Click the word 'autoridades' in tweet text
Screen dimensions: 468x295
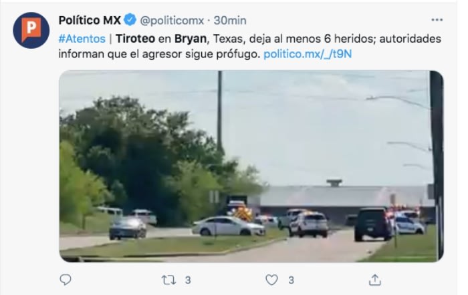[x=410, y=39]
